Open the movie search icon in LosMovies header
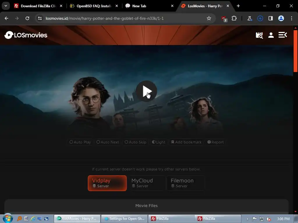Viewport: 298px width, 223px height. click(259, 35)
